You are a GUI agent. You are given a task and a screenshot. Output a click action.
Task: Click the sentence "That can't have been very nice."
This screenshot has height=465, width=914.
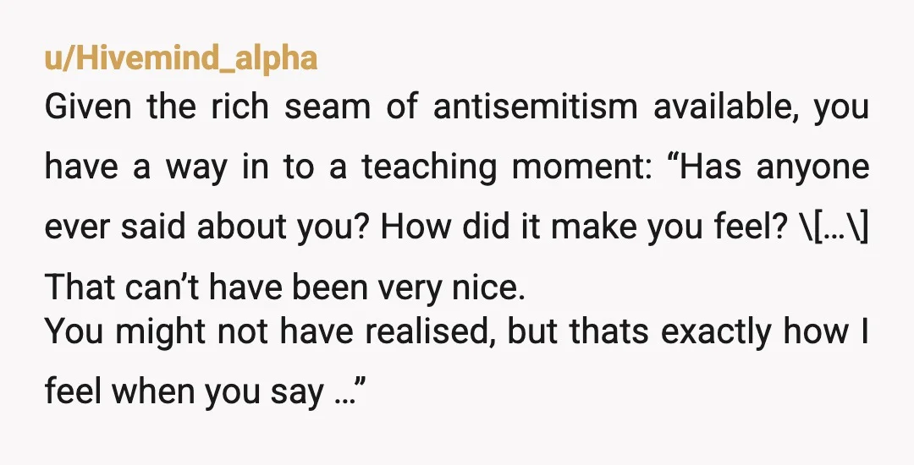285,287
